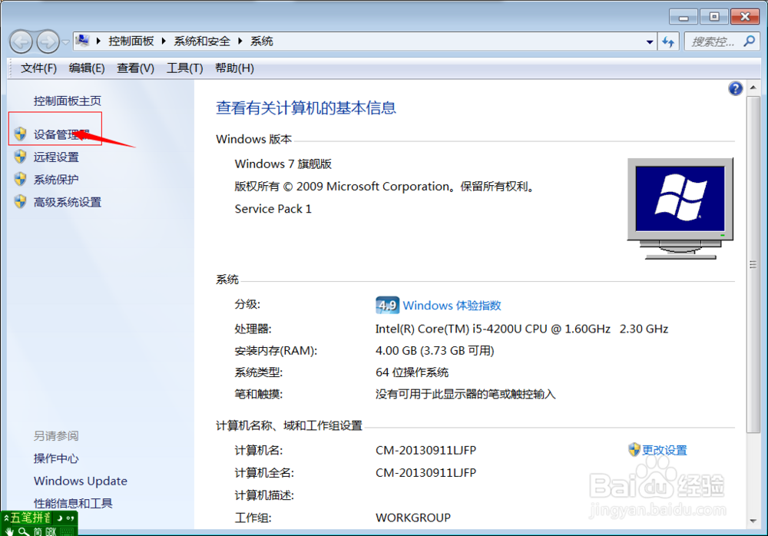Click the scrollbar up arrow
This screenshot has height=536, width=768.
click(753, 88)
